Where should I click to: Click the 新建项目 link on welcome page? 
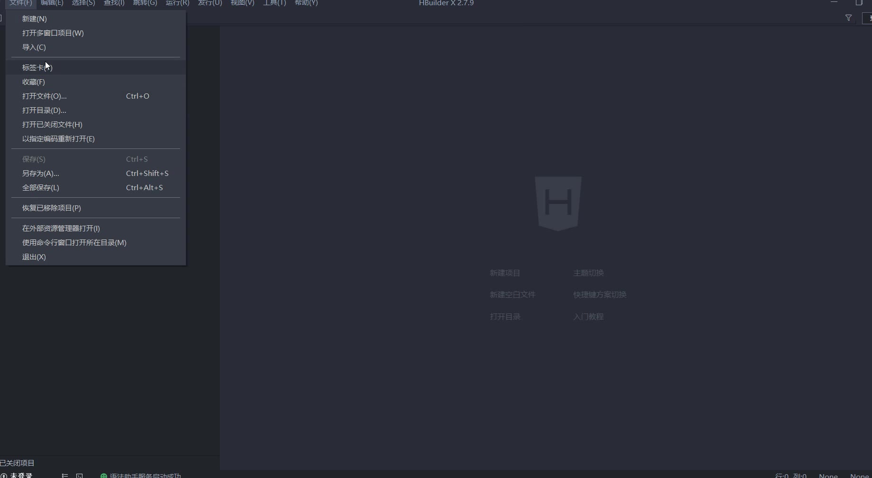pyautogui.click(x=505, y=273)
